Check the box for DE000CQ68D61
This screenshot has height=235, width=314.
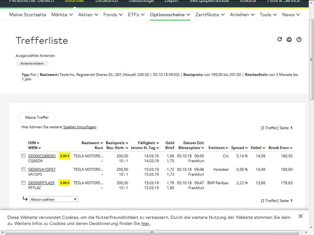coord(23,156)
